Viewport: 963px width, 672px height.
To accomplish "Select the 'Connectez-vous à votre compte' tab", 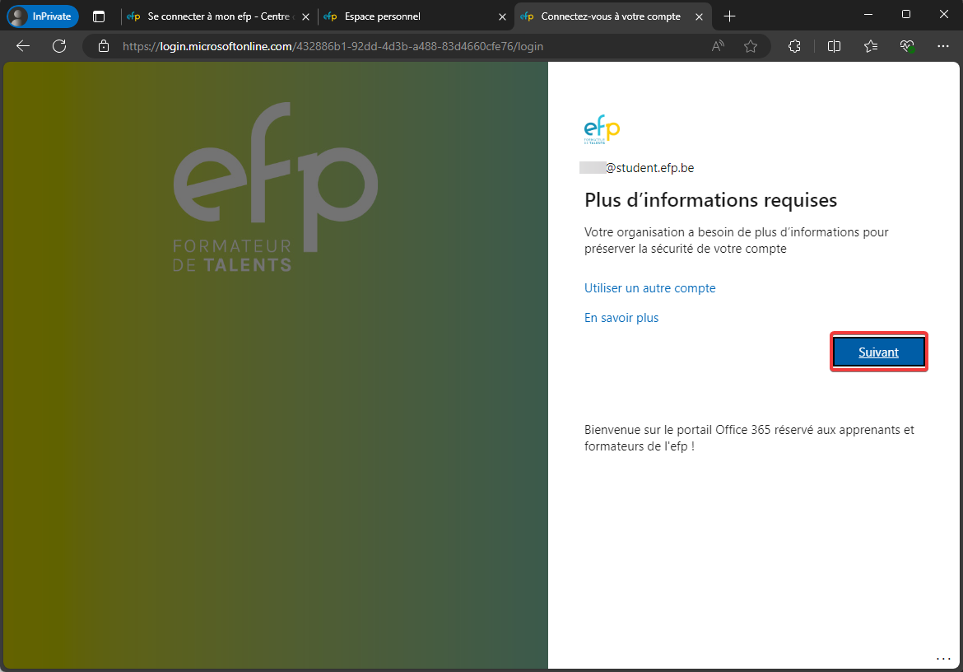I will click(612, 16).
